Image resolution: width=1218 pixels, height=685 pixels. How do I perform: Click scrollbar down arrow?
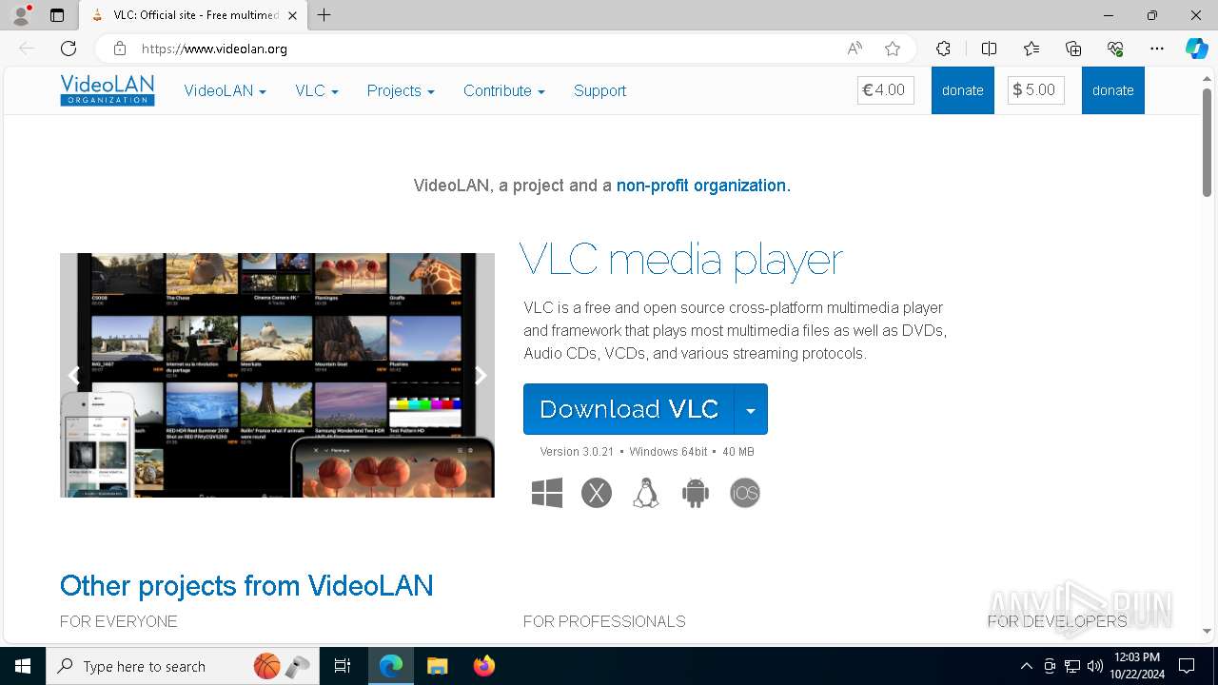point(1207,631)
